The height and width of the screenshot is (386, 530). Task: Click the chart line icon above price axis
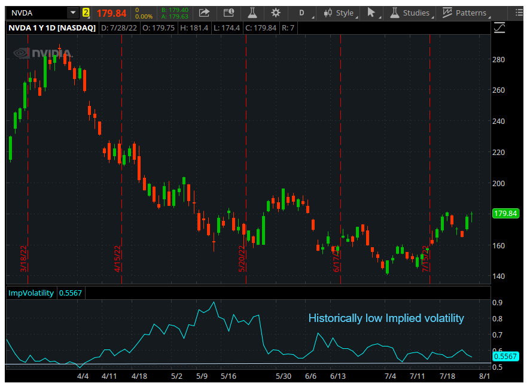499,28
